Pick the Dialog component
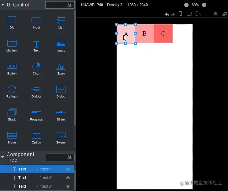Screen dimensions: 228x191 61,92
